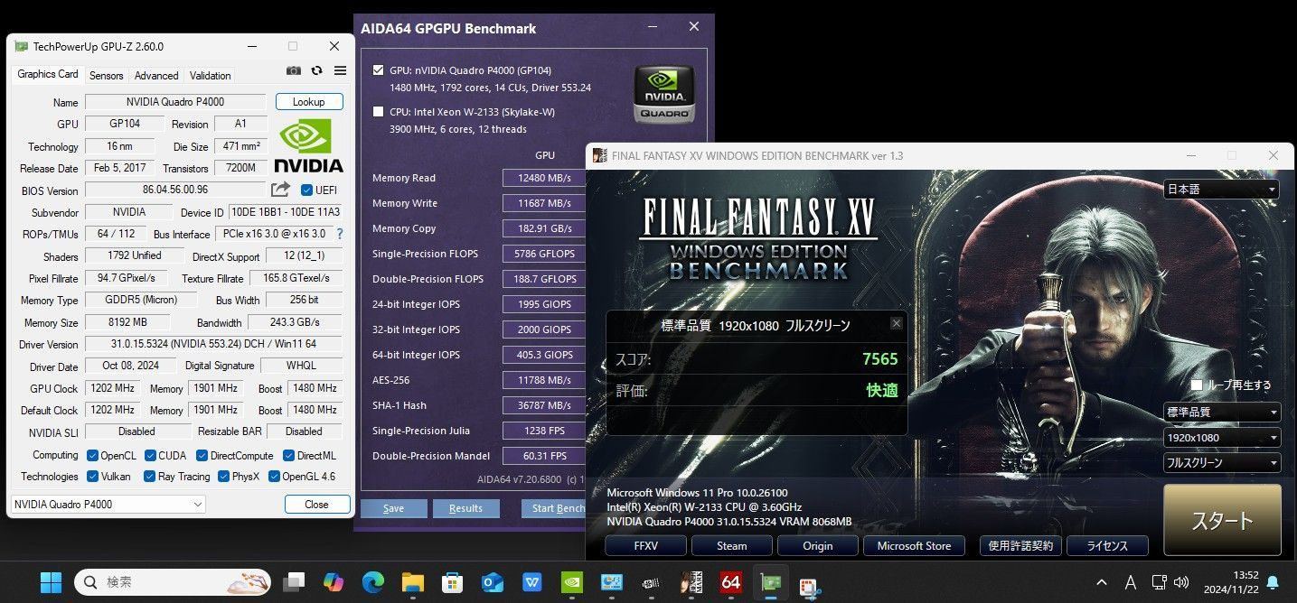Toggle the DirectCompute checkbox
Screen dimensions: 1297x603
[202, 455]
